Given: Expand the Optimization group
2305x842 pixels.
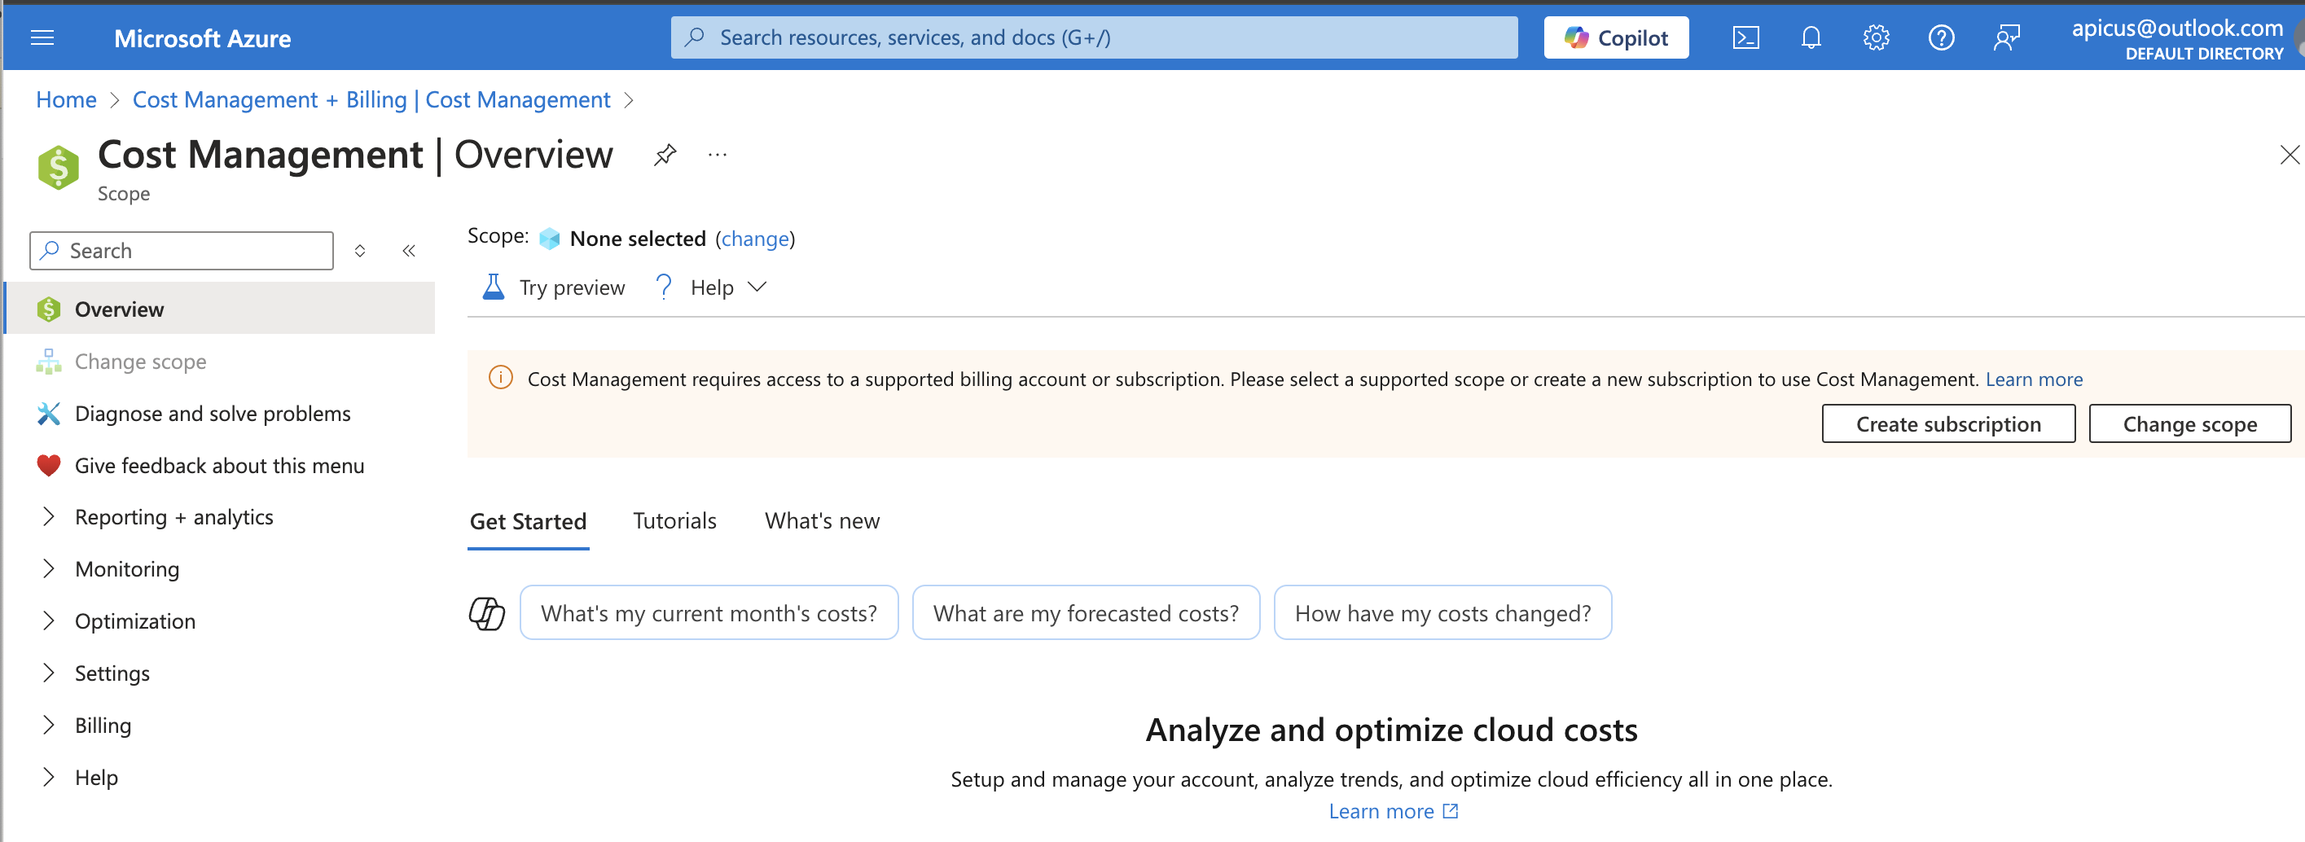Looking at the screenshot, I should 49,621.
